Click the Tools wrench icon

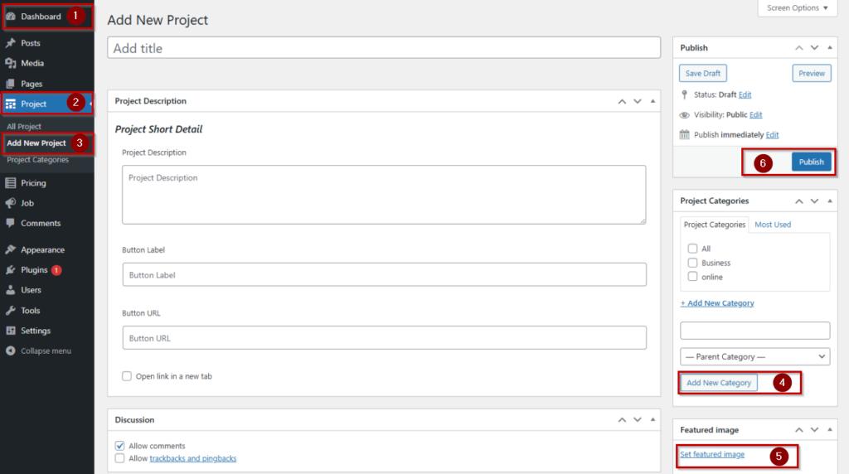[x=10, y=311]
